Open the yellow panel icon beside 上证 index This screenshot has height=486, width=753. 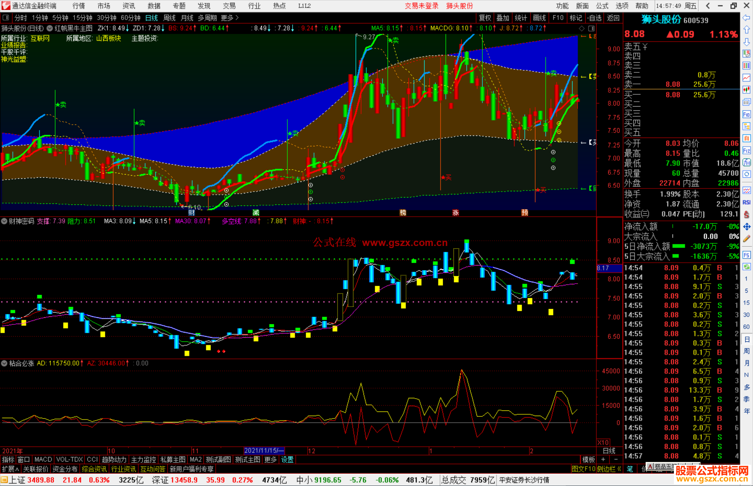(4, 480)
